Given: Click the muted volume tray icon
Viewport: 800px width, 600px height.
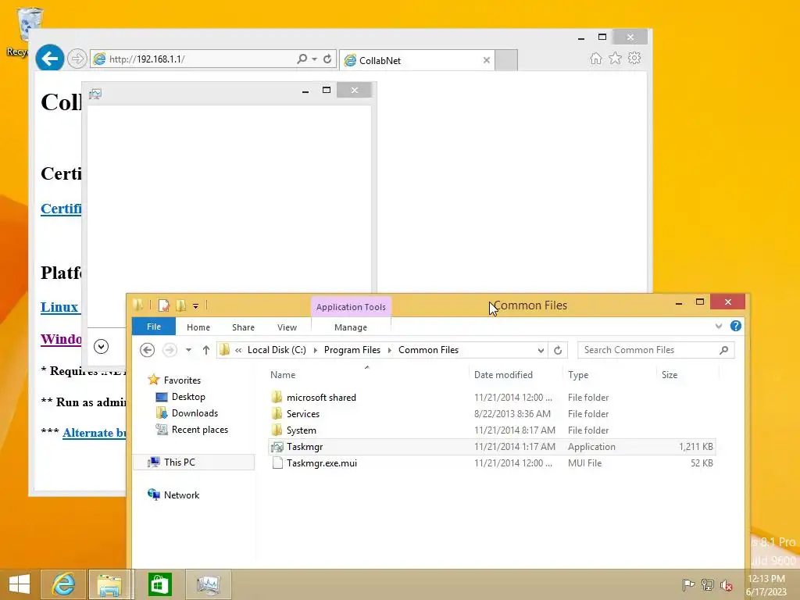Looking at the screenshot, I should click(x=726, y=585).
